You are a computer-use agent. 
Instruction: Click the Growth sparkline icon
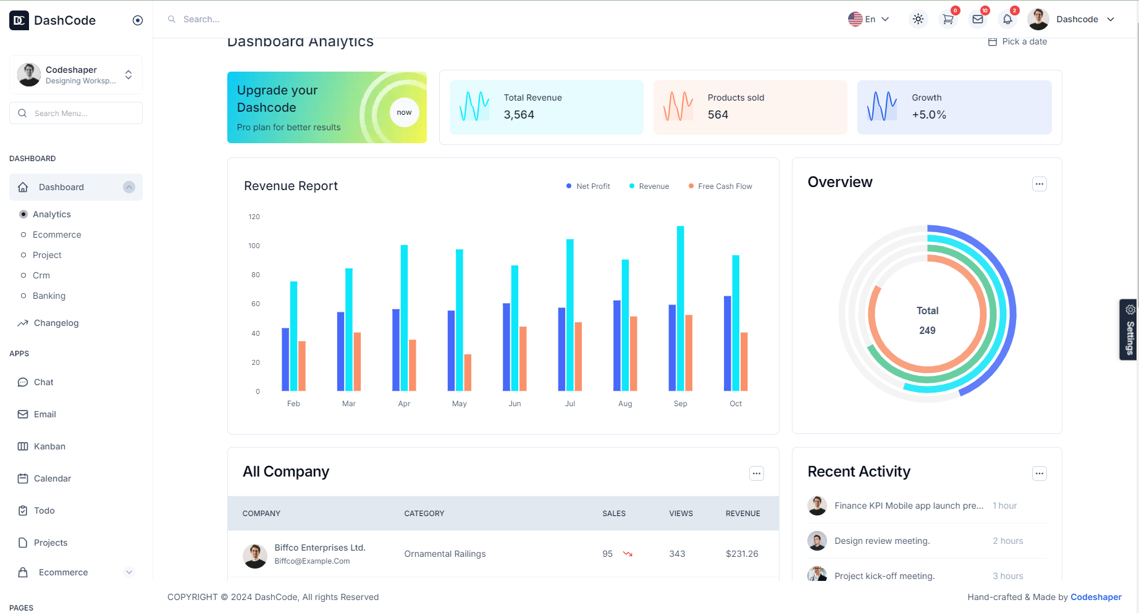click(x=882, y=106)
